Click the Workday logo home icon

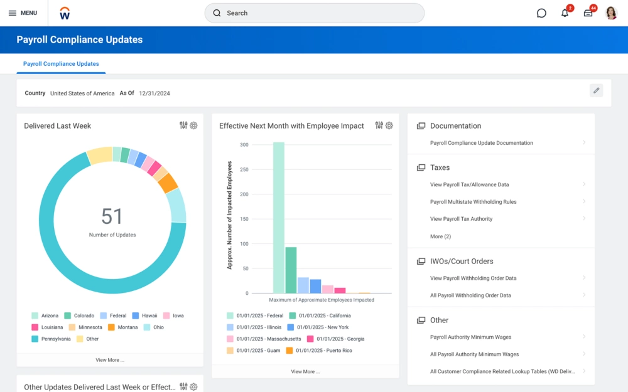(x=65, y=13)
